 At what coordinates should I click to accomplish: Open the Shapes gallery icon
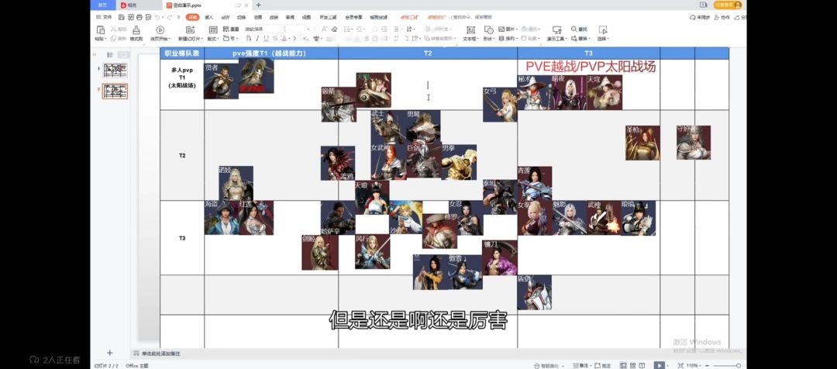point(489,30)
